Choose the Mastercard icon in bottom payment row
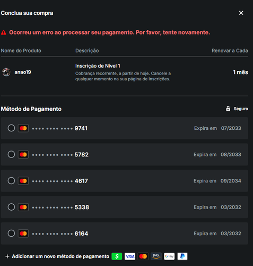Viewport: 253px width, 266px height. [x=143, y=256]
